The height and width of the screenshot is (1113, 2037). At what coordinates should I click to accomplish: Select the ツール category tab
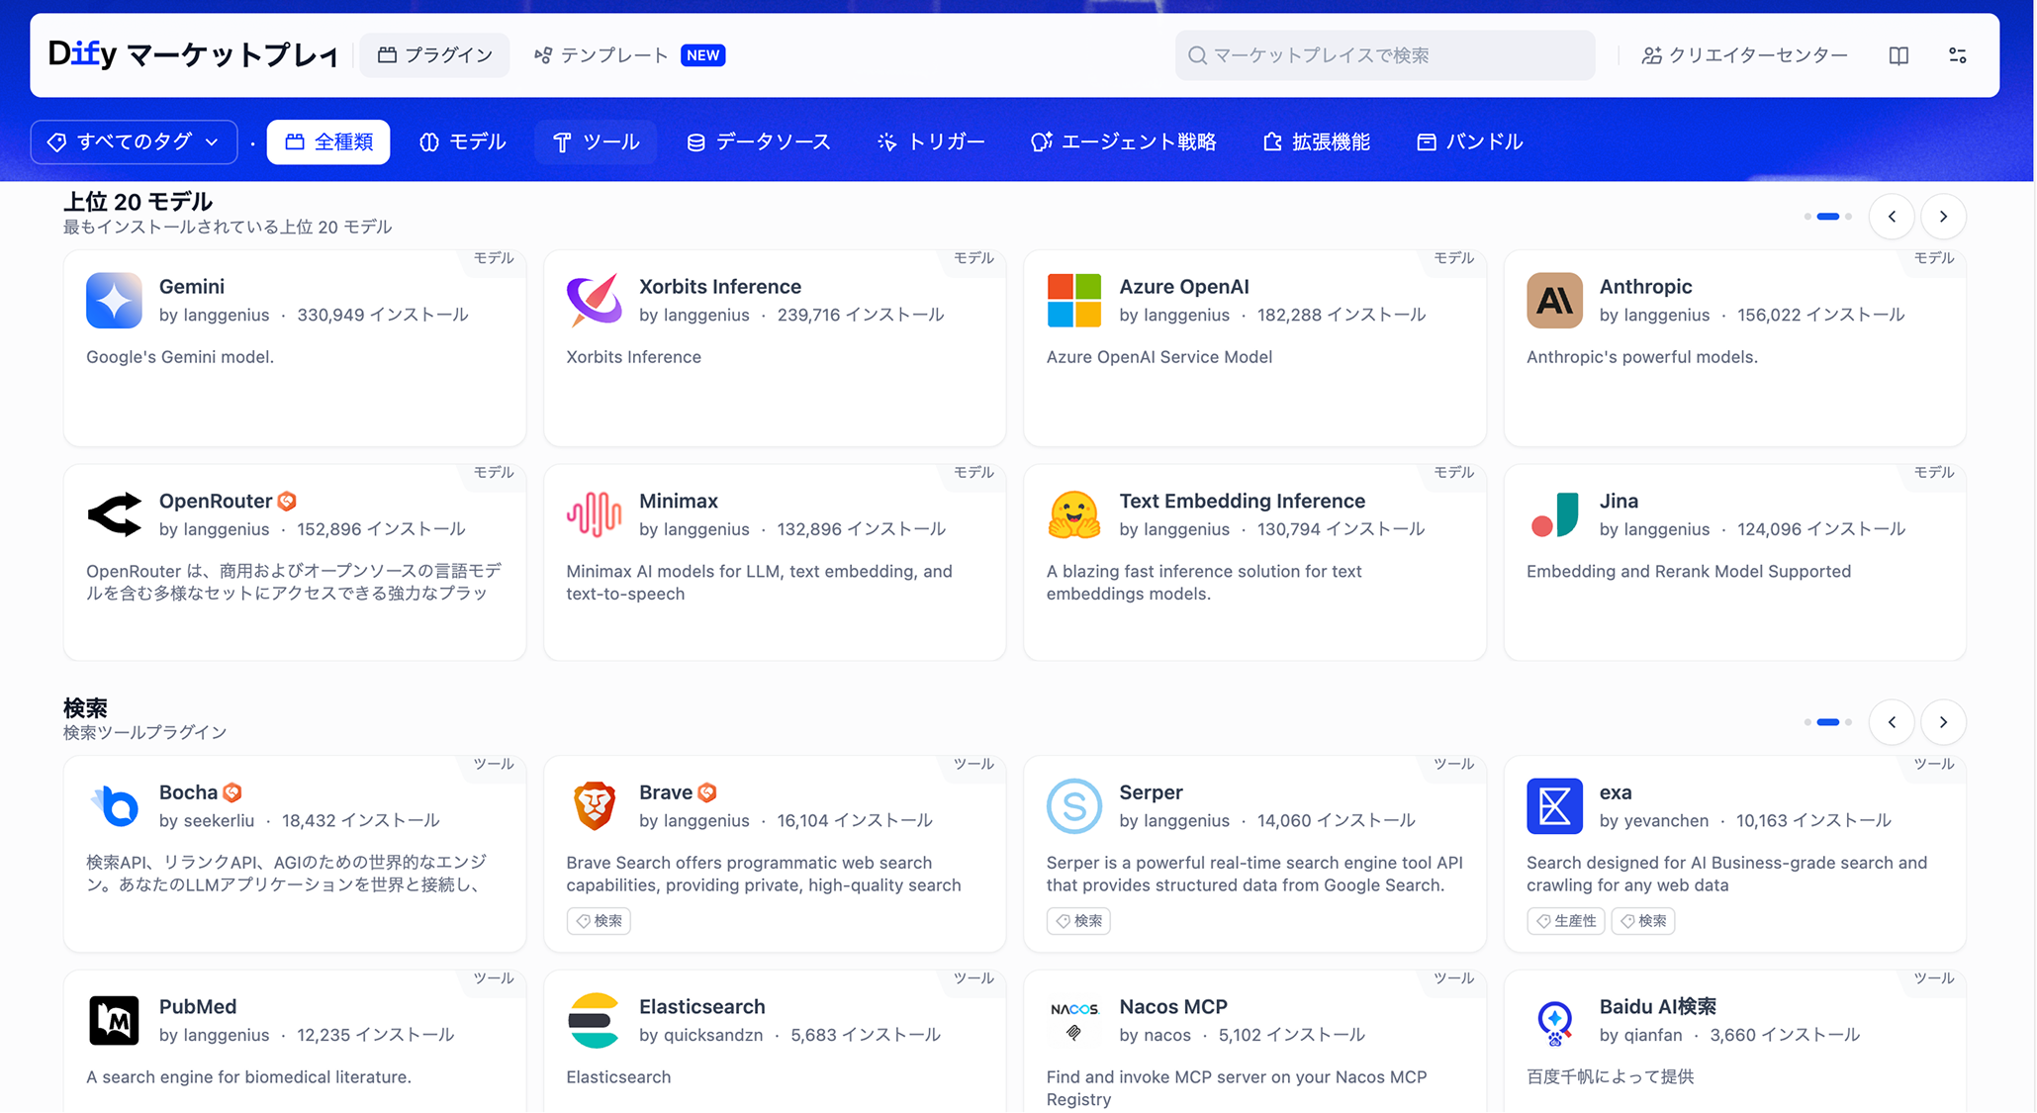tap(596, 142)
